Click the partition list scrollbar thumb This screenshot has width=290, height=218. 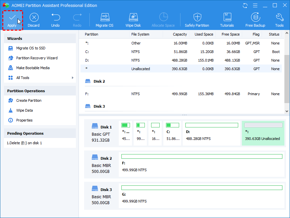coord(287,79)
